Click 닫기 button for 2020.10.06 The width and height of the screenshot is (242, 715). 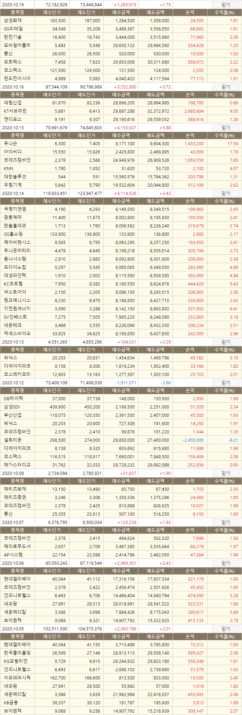coord(226,563)
